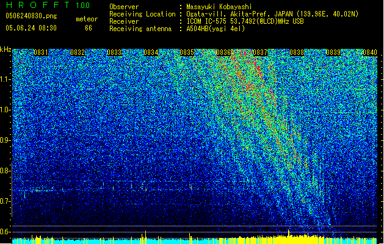Click the 0833 time marker
Screen dimensions: 384x244
114,52
